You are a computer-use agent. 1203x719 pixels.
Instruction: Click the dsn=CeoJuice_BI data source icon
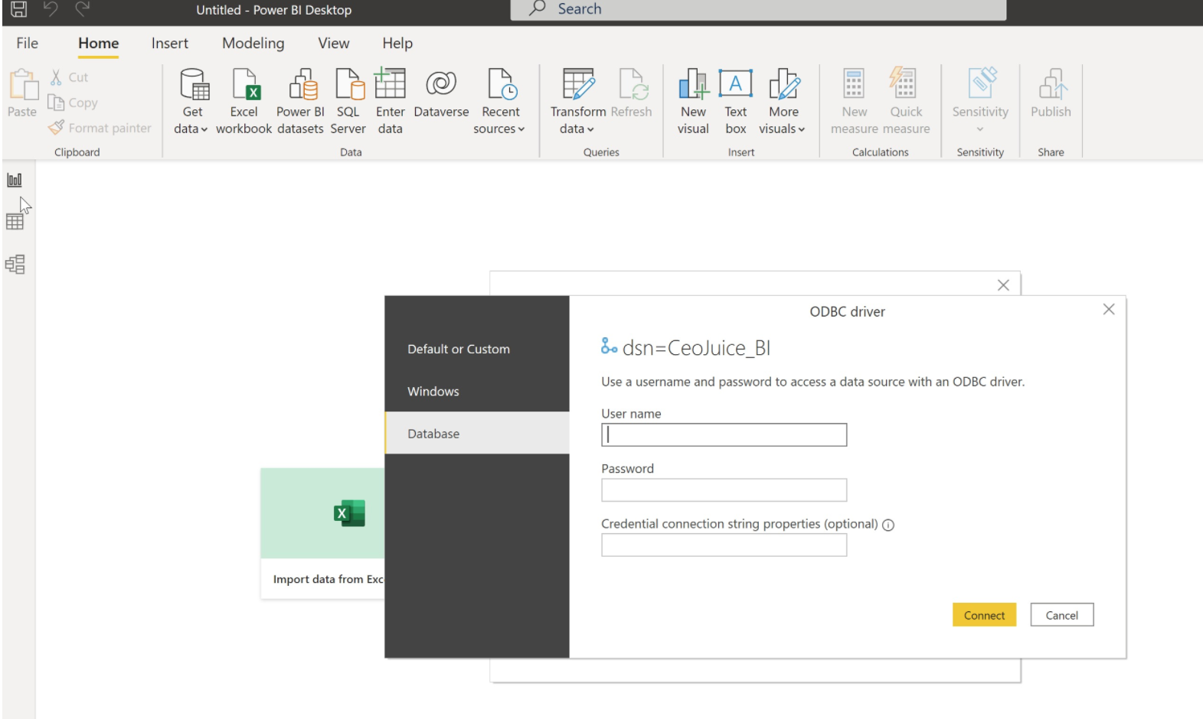pos(609,346)
